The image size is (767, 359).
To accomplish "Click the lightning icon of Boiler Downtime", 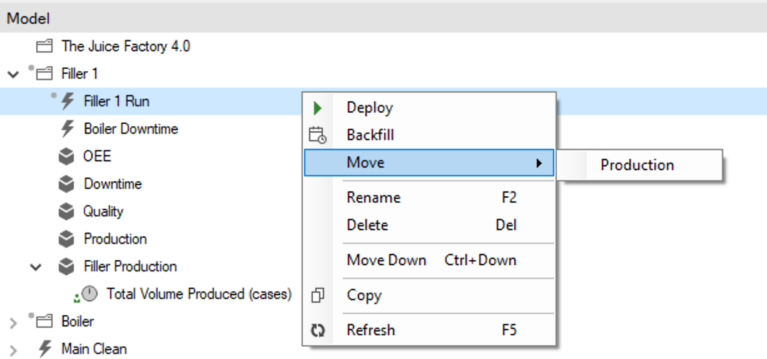I will coord(67,129).
